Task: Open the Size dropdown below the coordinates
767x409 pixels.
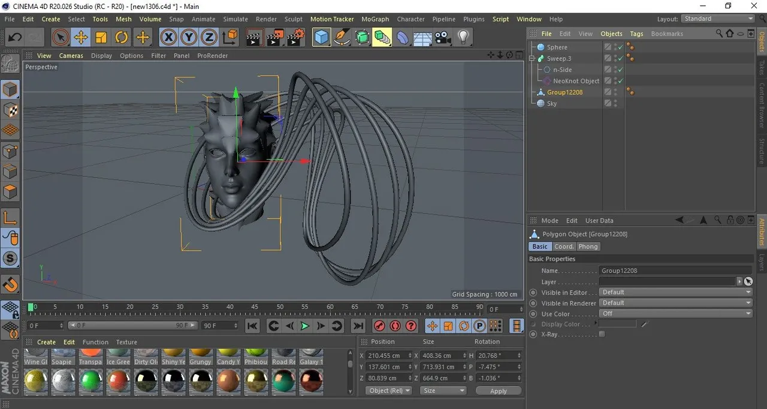Action: click(443, 390)
